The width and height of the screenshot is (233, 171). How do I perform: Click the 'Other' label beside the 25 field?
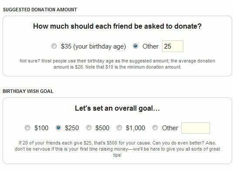tap(150, 46)
